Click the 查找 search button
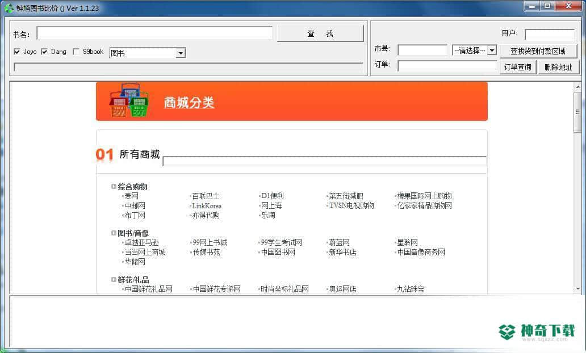 (x=320, y=33)
